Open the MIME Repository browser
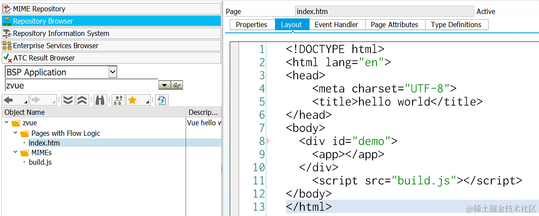Screen dimensions: 539x216 [x=112, y=9]
